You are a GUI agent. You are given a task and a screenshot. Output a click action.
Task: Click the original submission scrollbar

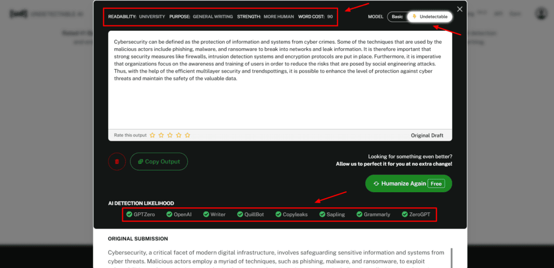click(x=451, y=258)
